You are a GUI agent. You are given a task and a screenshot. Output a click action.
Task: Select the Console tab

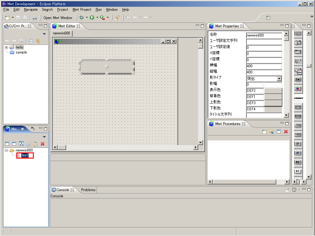pos(62,190)
